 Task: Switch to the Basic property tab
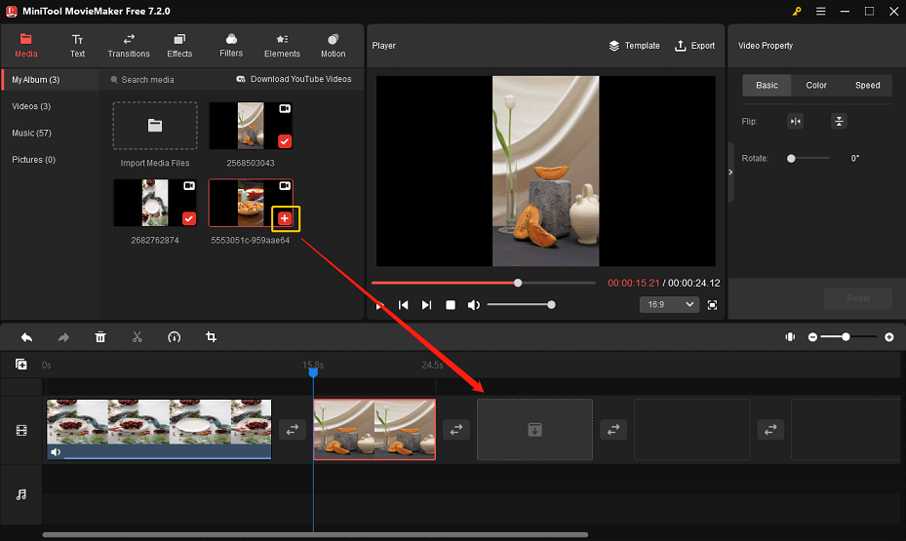point(767,85)
